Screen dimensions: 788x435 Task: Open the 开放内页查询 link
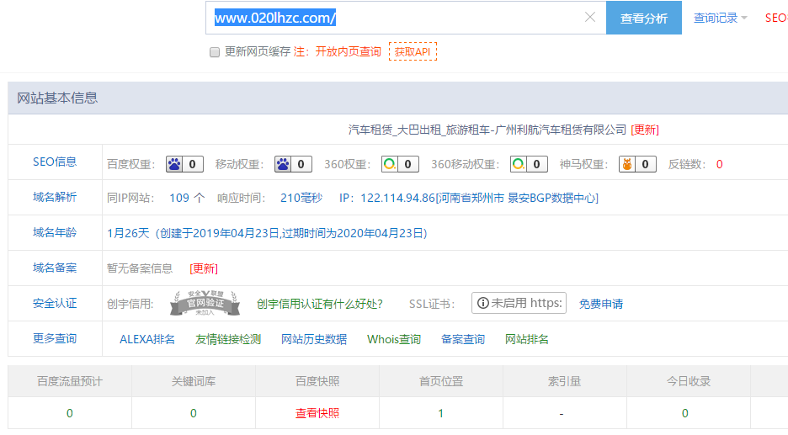tap(348, 52)
